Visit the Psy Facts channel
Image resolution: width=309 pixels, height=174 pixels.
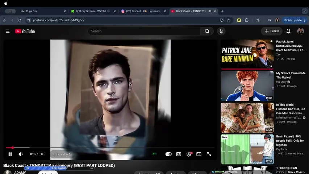tap(281, 149)
